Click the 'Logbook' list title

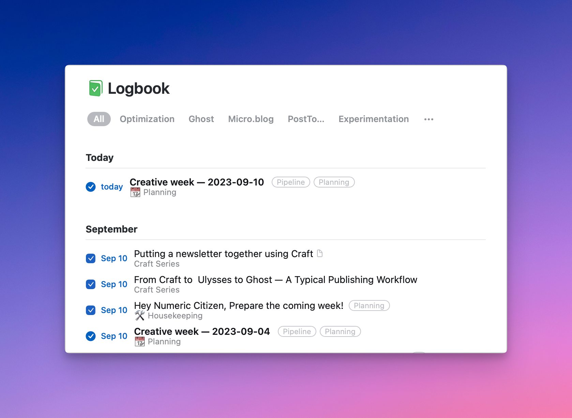pos(138,89)
